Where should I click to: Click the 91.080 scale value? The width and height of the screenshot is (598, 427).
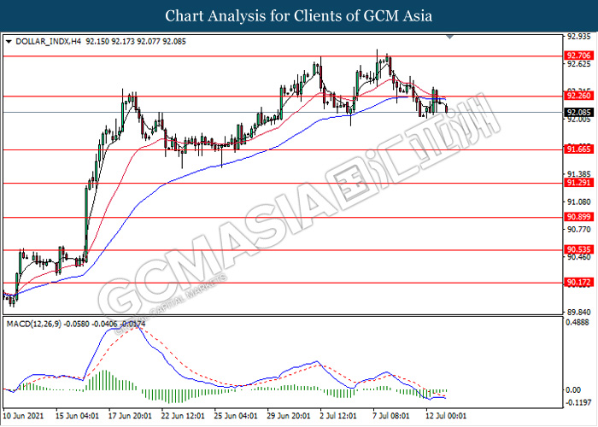tap(579, 202)
